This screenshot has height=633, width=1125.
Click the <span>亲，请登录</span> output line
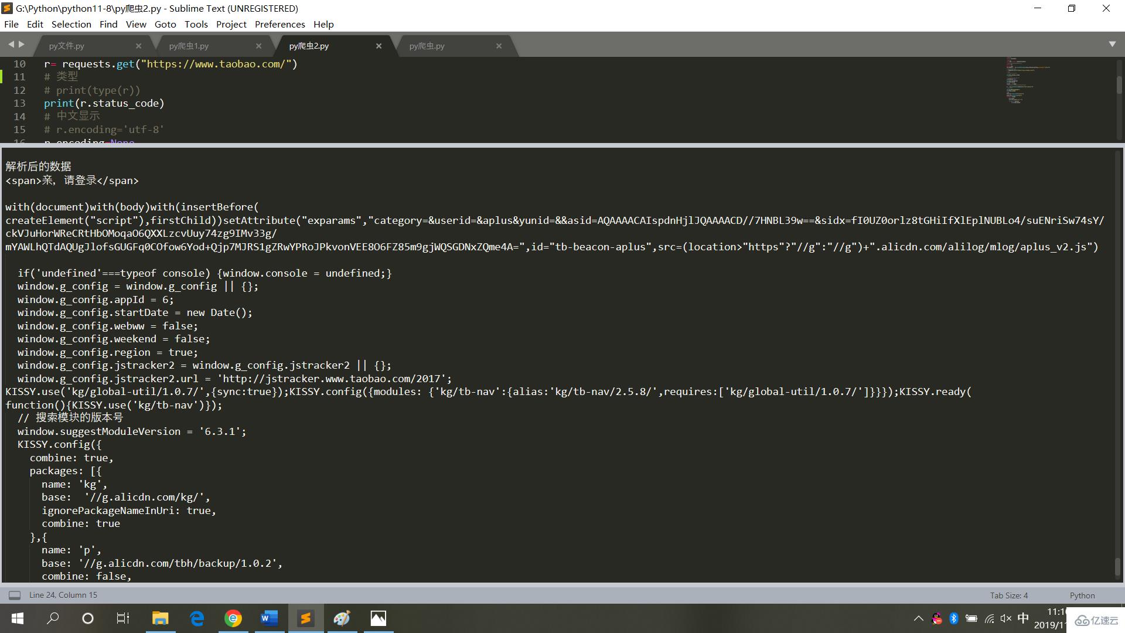click(x=72, y=181)
